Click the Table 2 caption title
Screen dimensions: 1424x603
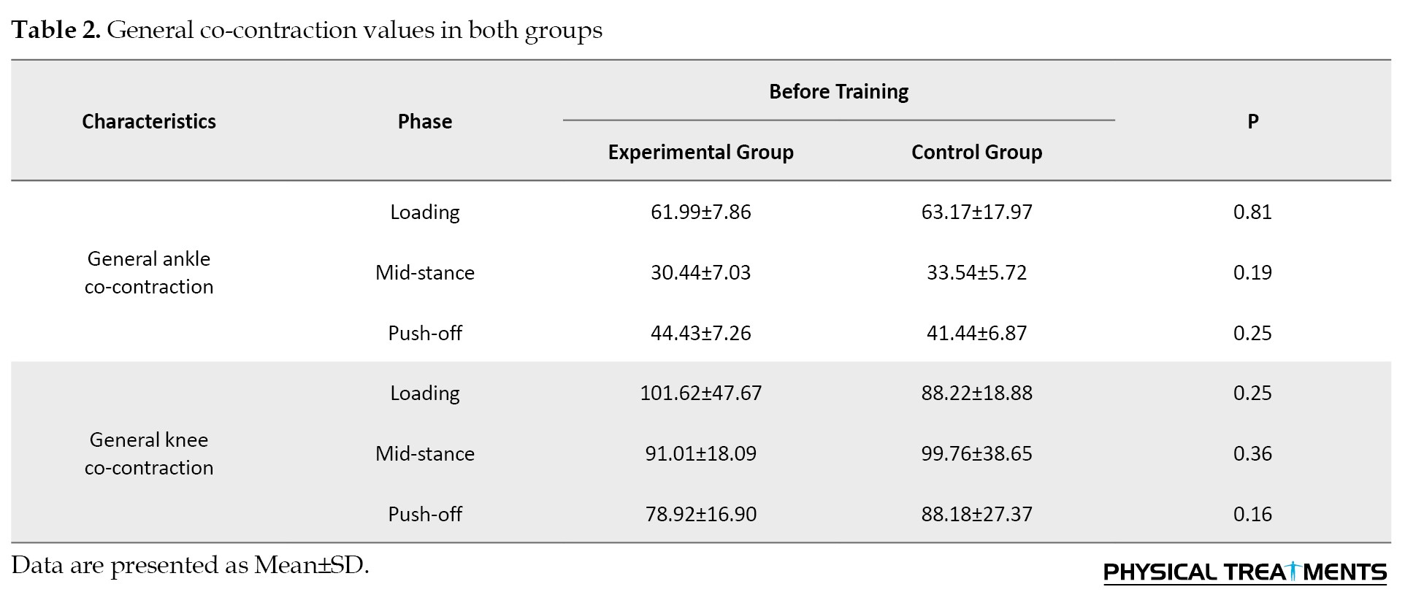[x=307, y=30]
